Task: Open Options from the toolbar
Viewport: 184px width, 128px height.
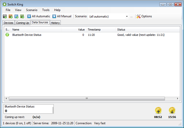Action: 144,16
